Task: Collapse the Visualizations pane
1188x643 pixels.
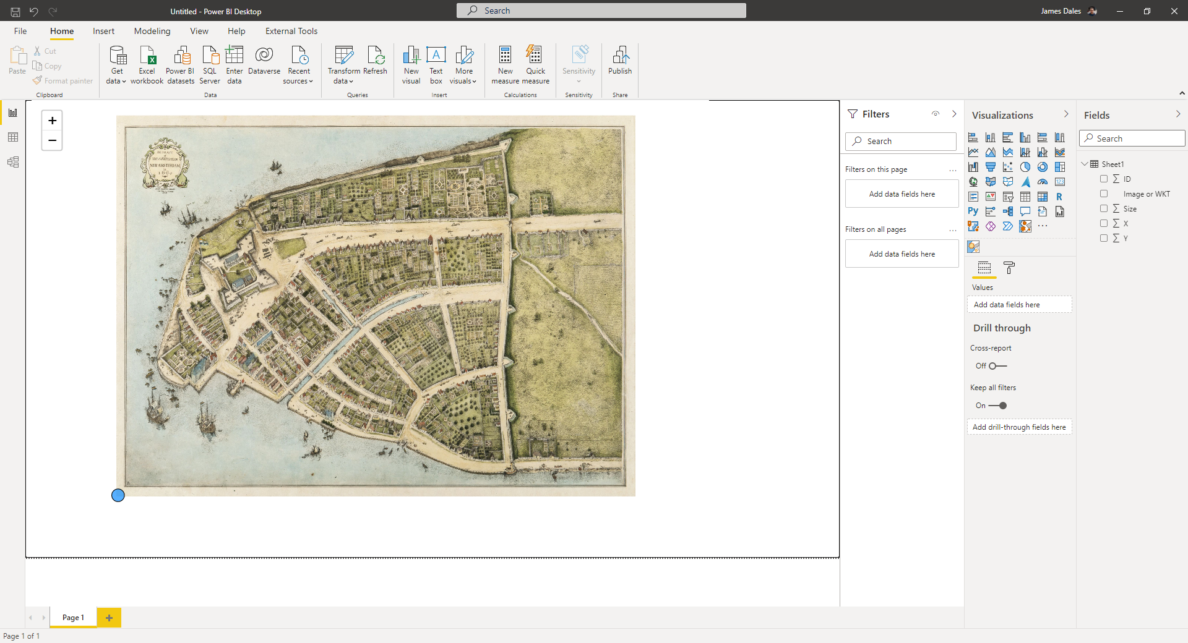Action: 1066,114
